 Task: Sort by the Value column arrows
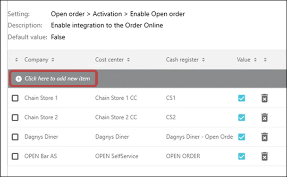[255, 60]
